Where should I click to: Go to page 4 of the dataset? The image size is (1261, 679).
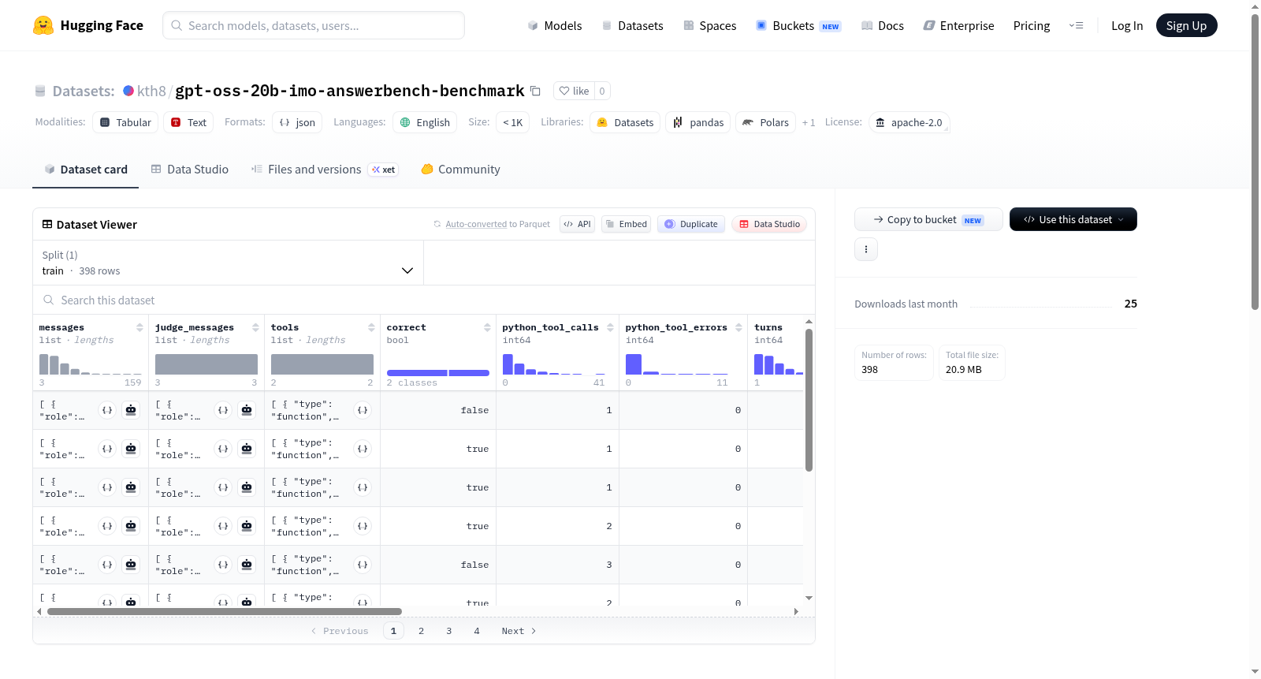coord(476,631)
